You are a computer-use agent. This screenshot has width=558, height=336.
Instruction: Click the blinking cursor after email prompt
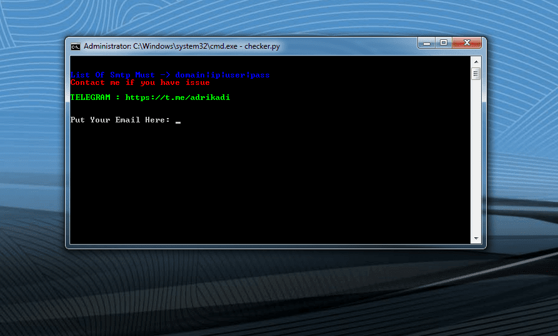178,121
